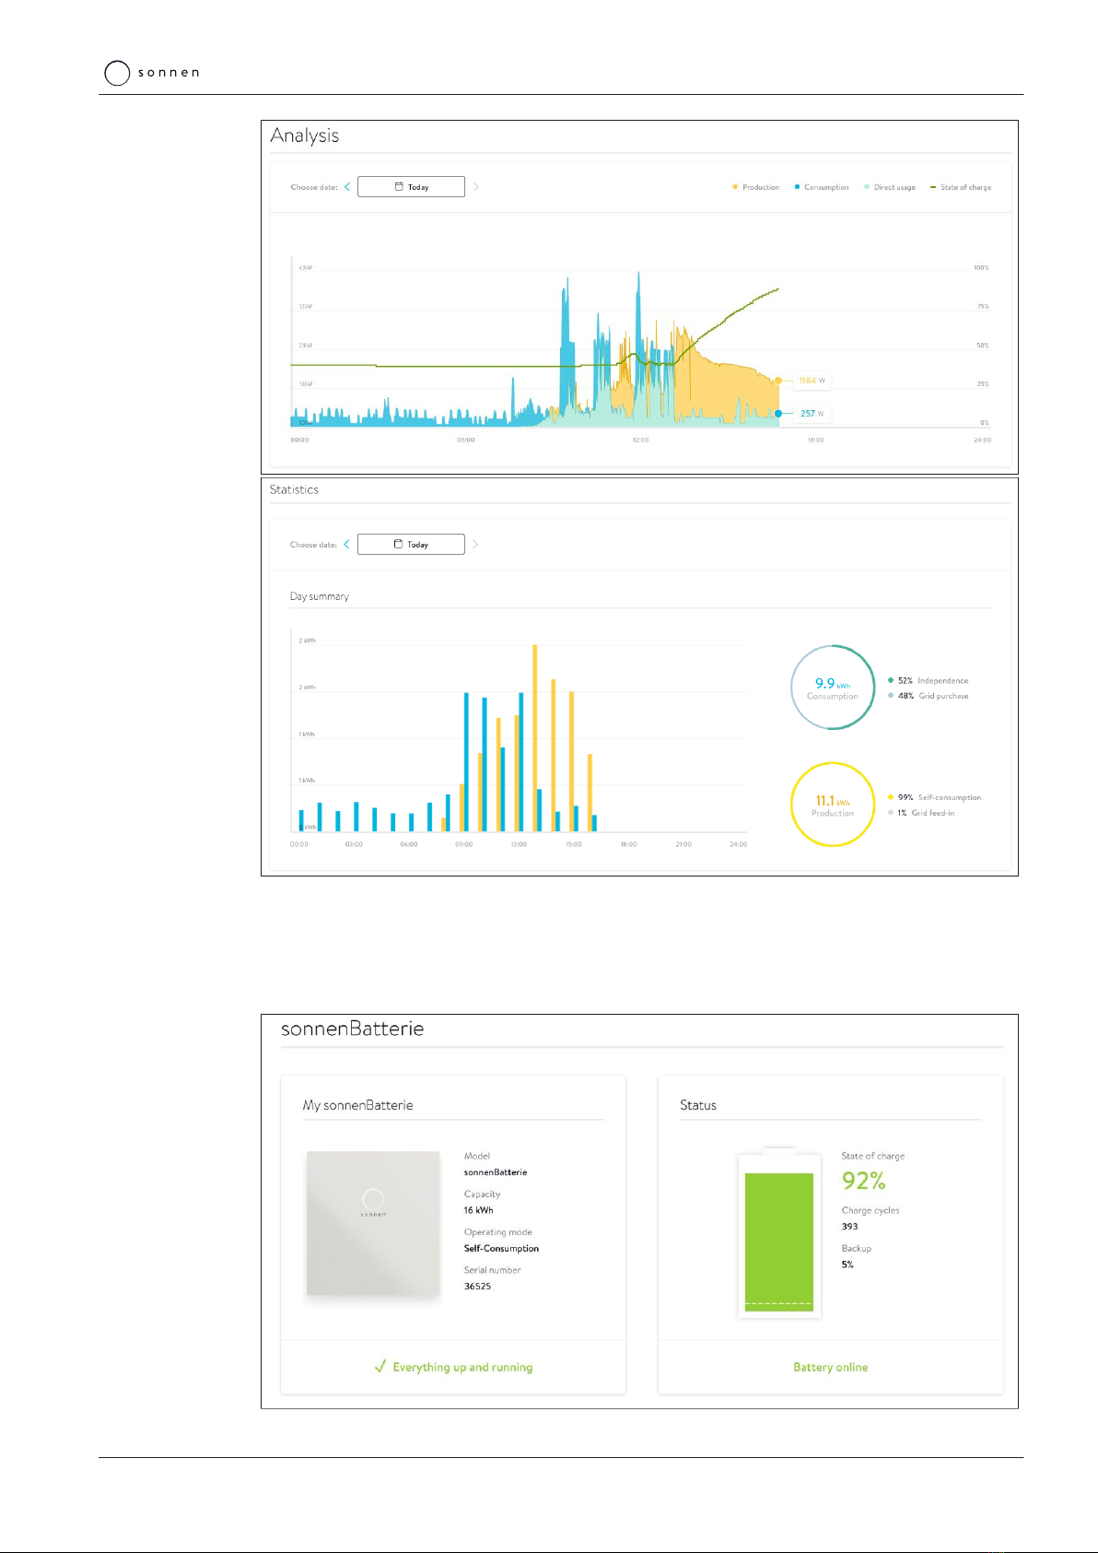
Task: Toggle the State of charge legend series
Action: pos(961,187)
